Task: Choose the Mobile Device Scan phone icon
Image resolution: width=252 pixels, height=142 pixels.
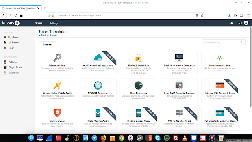Action: 139,113
